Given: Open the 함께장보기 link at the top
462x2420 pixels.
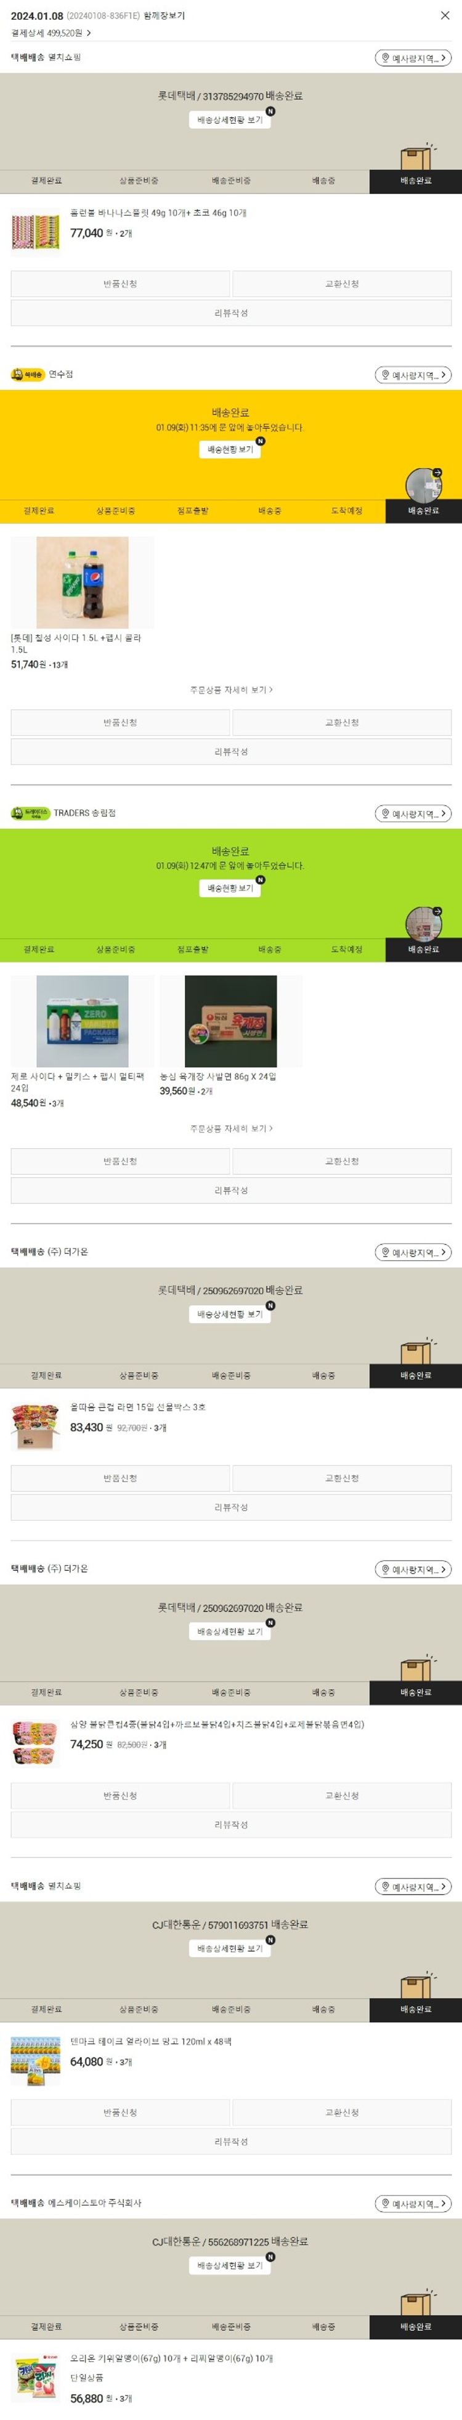Looking at the screenshot, I should [164, 16].
